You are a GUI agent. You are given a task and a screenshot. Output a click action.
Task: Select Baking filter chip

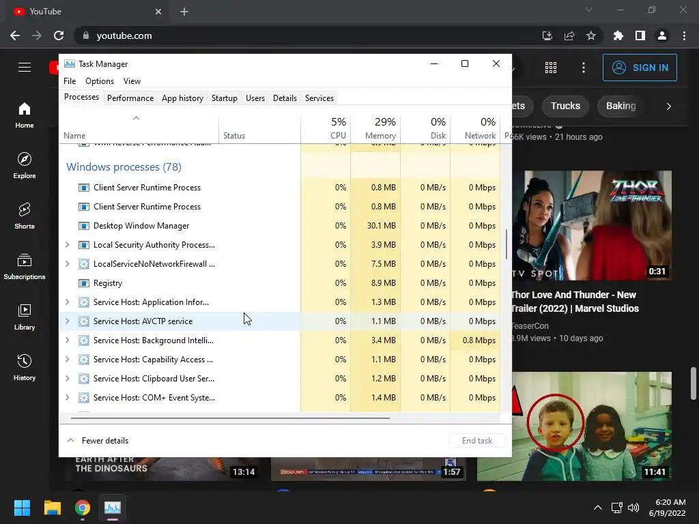click(620, 106)
